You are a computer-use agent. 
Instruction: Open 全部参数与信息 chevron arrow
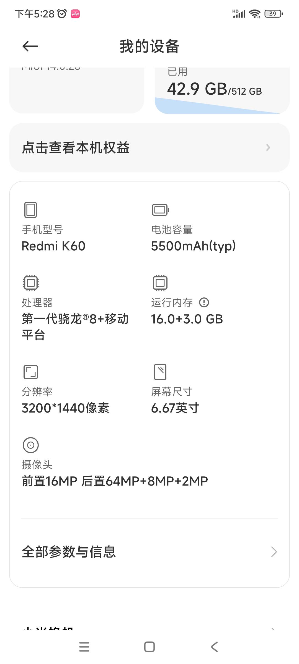(x=274, y=552)
